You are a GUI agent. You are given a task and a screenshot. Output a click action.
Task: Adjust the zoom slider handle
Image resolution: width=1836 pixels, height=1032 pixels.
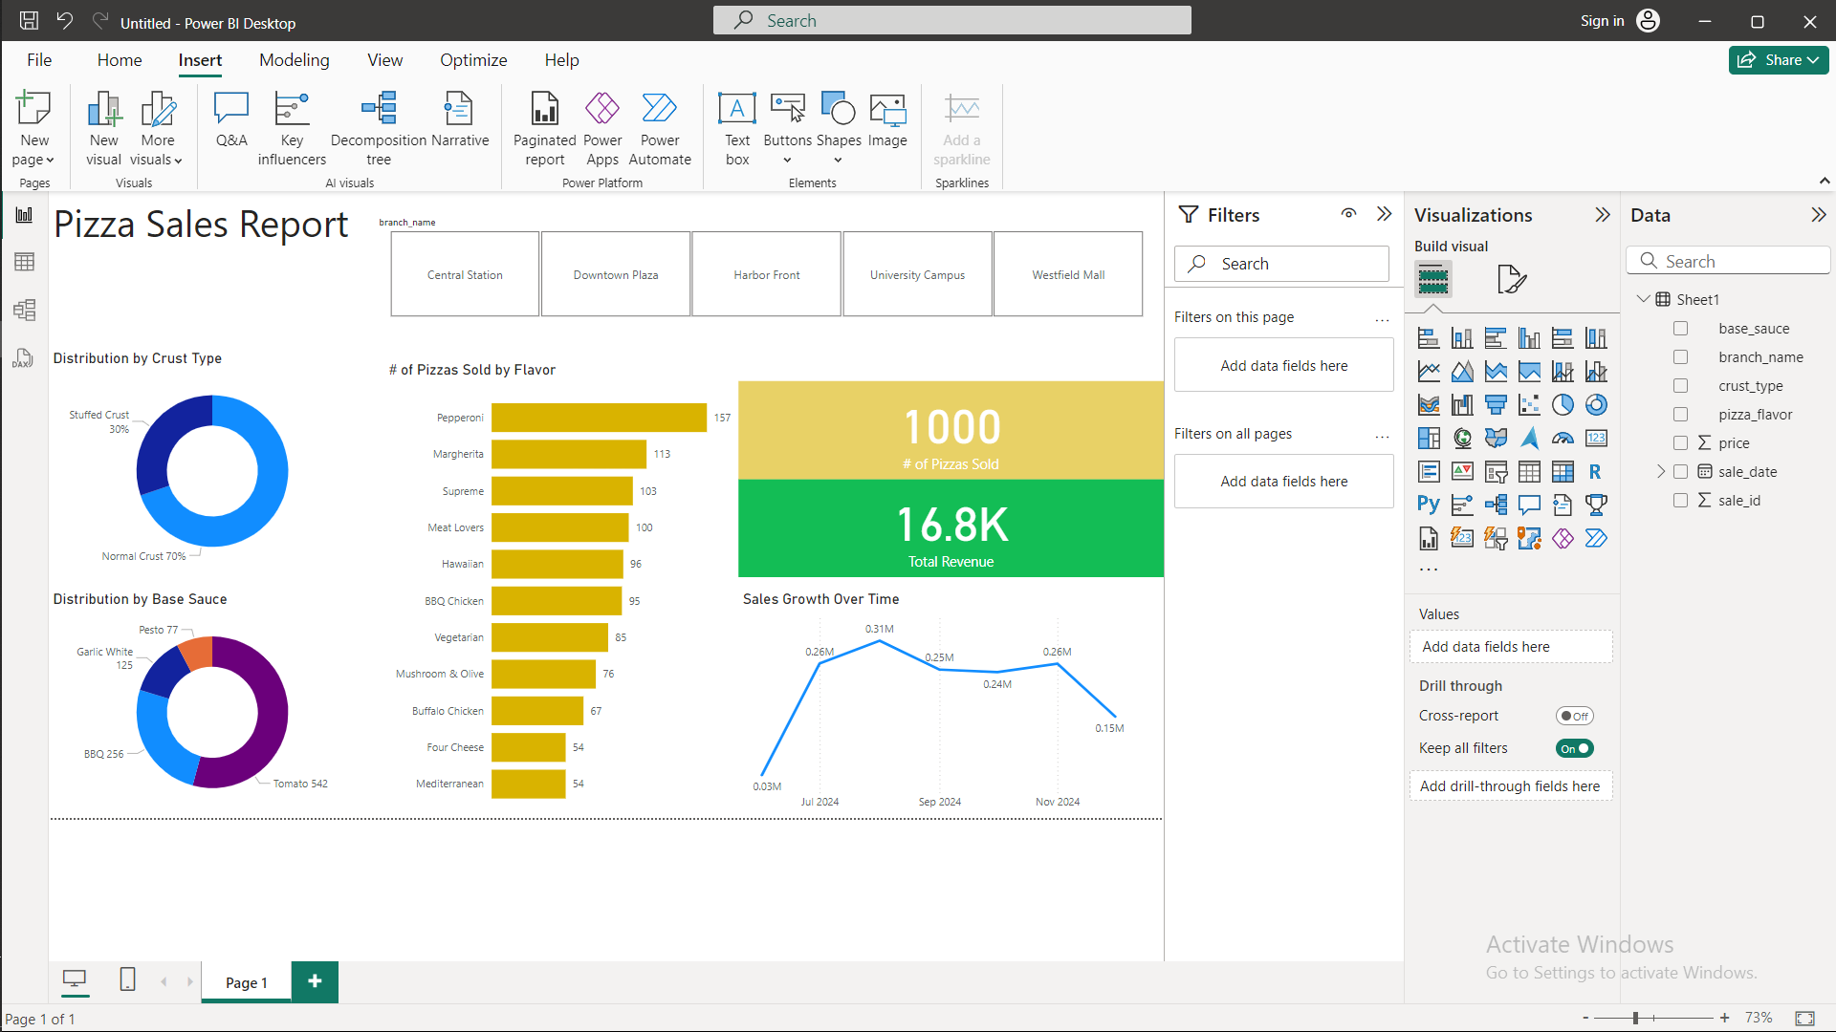(1636, 1019)
